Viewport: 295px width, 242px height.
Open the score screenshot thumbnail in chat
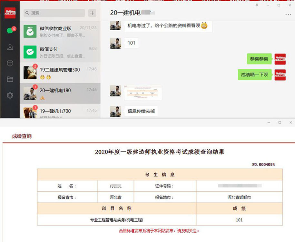143,93
